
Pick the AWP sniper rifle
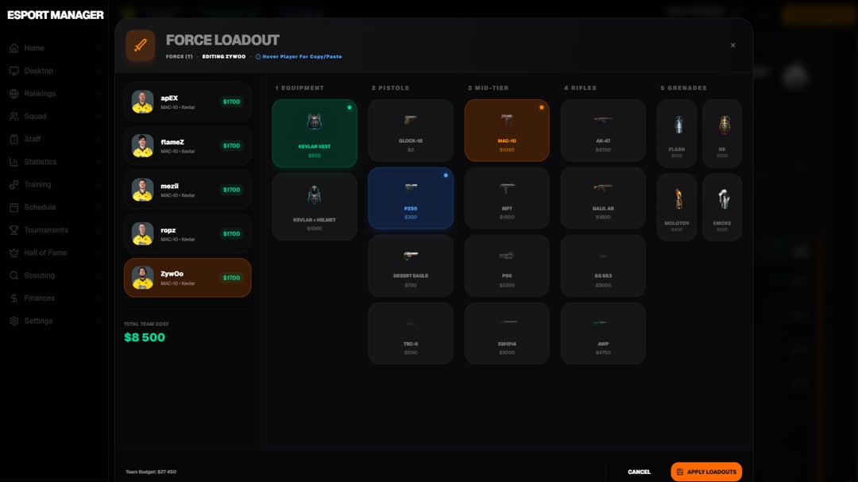pyautogui.click(x=602, y=333)
